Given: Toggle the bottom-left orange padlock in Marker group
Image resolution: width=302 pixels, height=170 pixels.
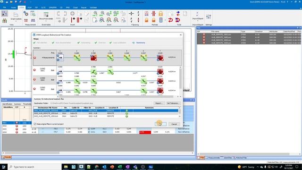Looking at the screenshot, I should 147,20.
